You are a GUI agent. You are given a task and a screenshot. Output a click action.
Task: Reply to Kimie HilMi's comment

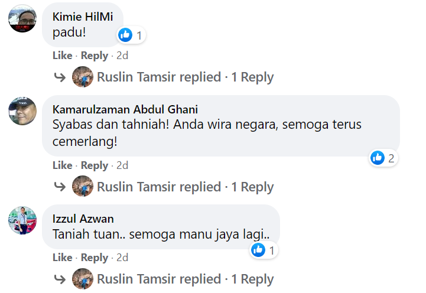click(x=95, y=56)
